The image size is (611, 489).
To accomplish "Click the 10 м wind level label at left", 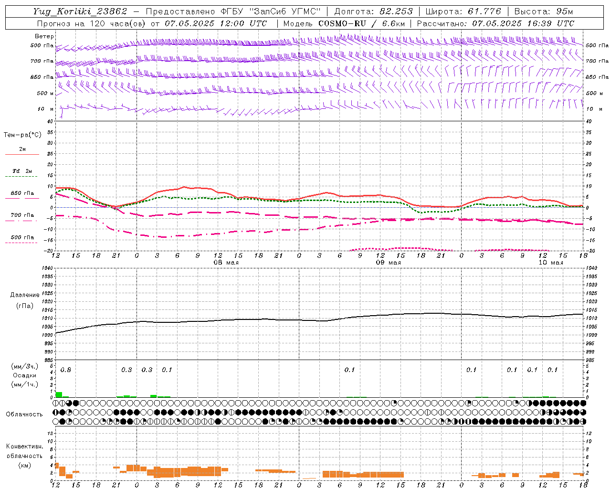I will [45, 109].
